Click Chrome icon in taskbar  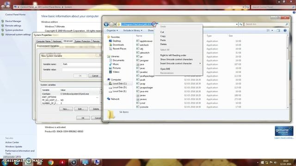coord(50,162)
